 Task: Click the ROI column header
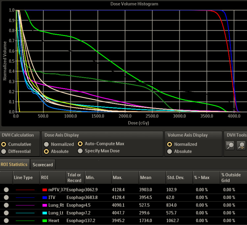tap(53, 178)
